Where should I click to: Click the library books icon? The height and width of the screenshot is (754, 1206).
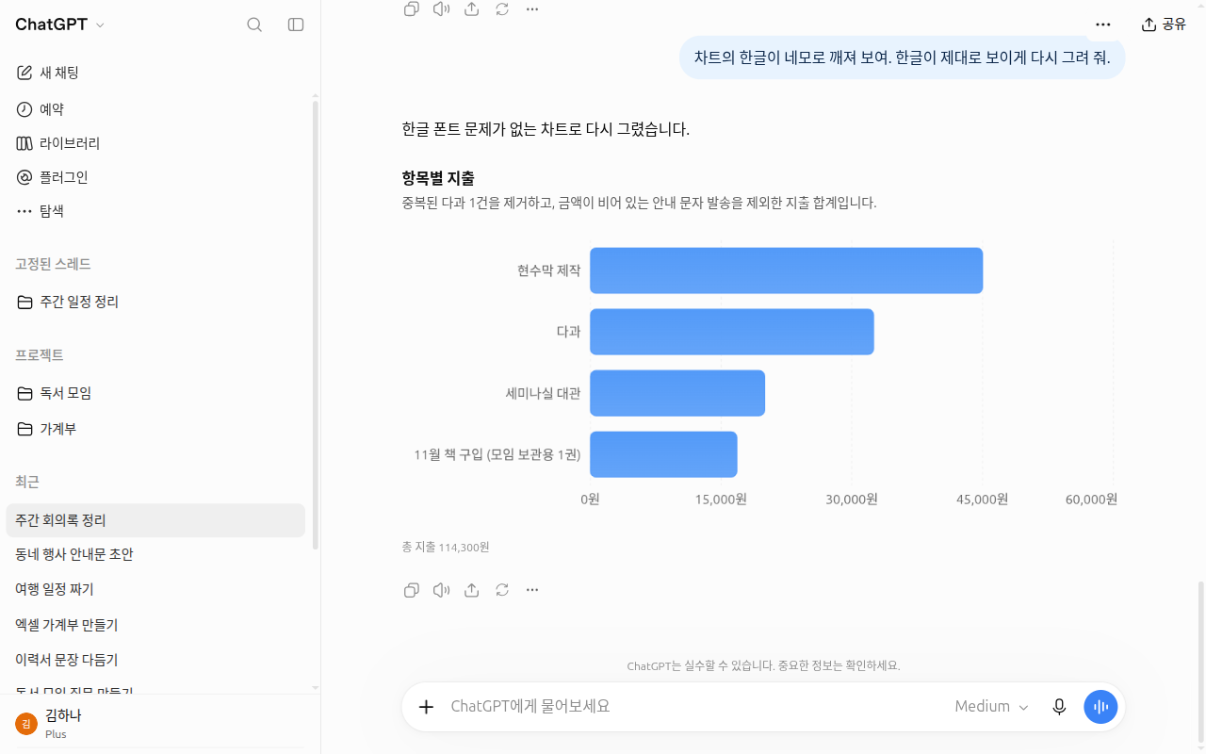tap(24, 143)
